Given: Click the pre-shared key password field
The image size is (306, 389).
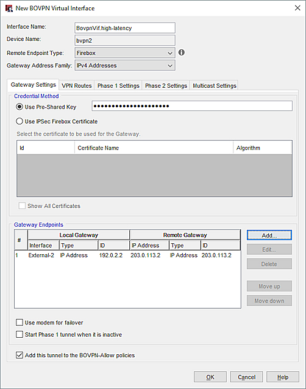Looking at the screenshot, I should click(192, 106).
